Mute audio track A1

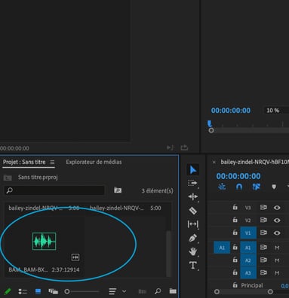[277, 248]
